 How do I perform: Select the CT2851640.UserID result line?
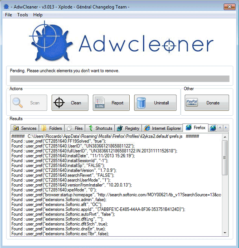point(73,146)
